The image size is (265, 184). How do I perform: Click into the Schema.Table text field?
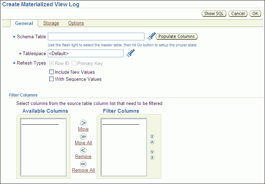coord(96,37)
